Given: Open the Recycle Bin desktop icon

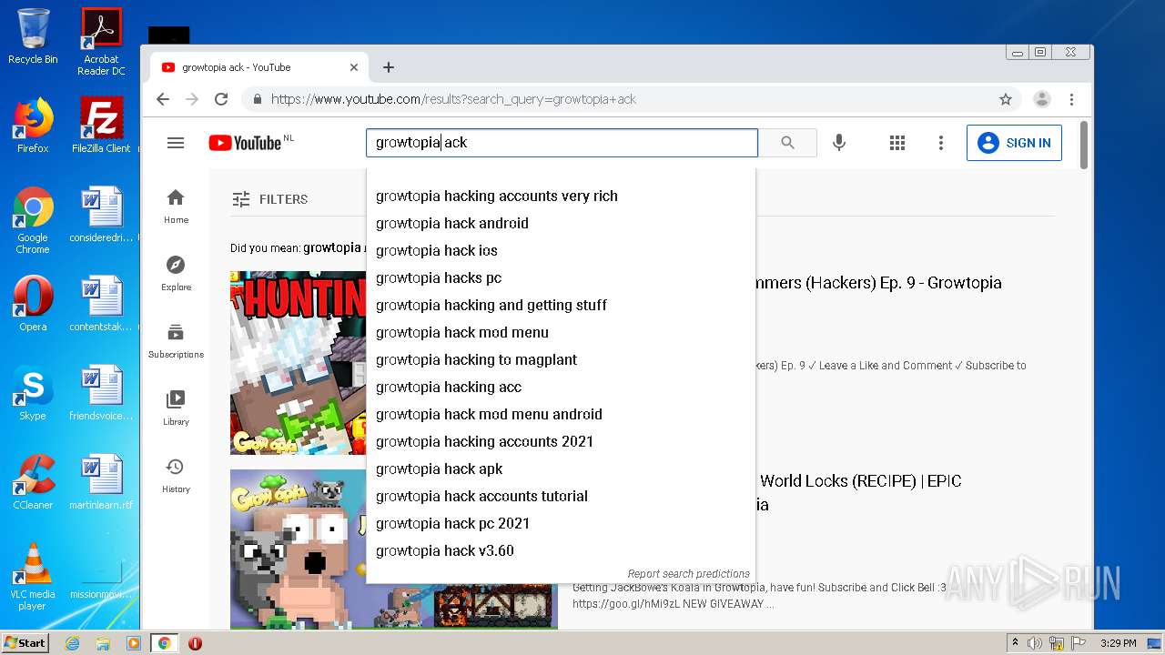Looking at the screenshot, I should point(33,36).
